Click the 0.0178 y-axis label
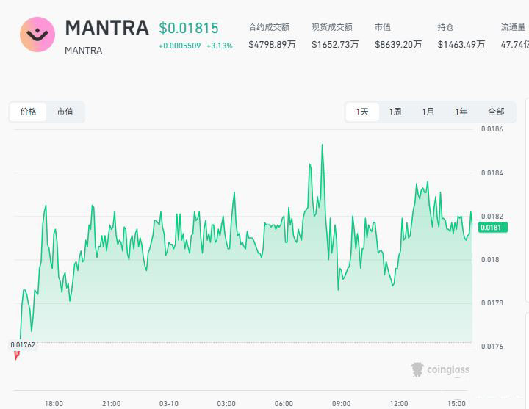Viewport: 529px width, 409px height. coord(492,303)
